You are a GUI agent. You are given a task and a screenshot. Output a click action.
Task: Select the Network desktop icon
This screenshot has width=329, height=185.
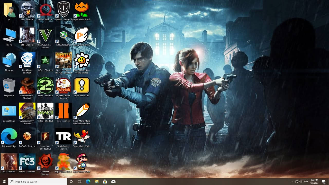coord(9,60)
